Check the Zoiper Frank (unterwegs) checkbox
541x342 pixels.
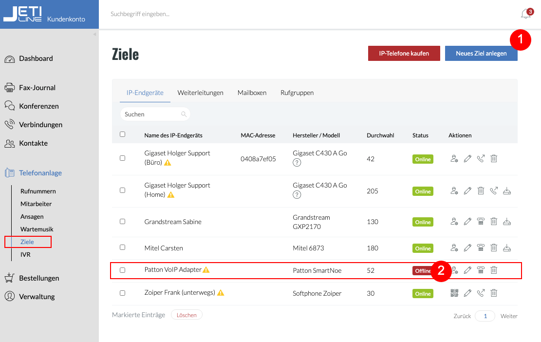coord(123,293)
